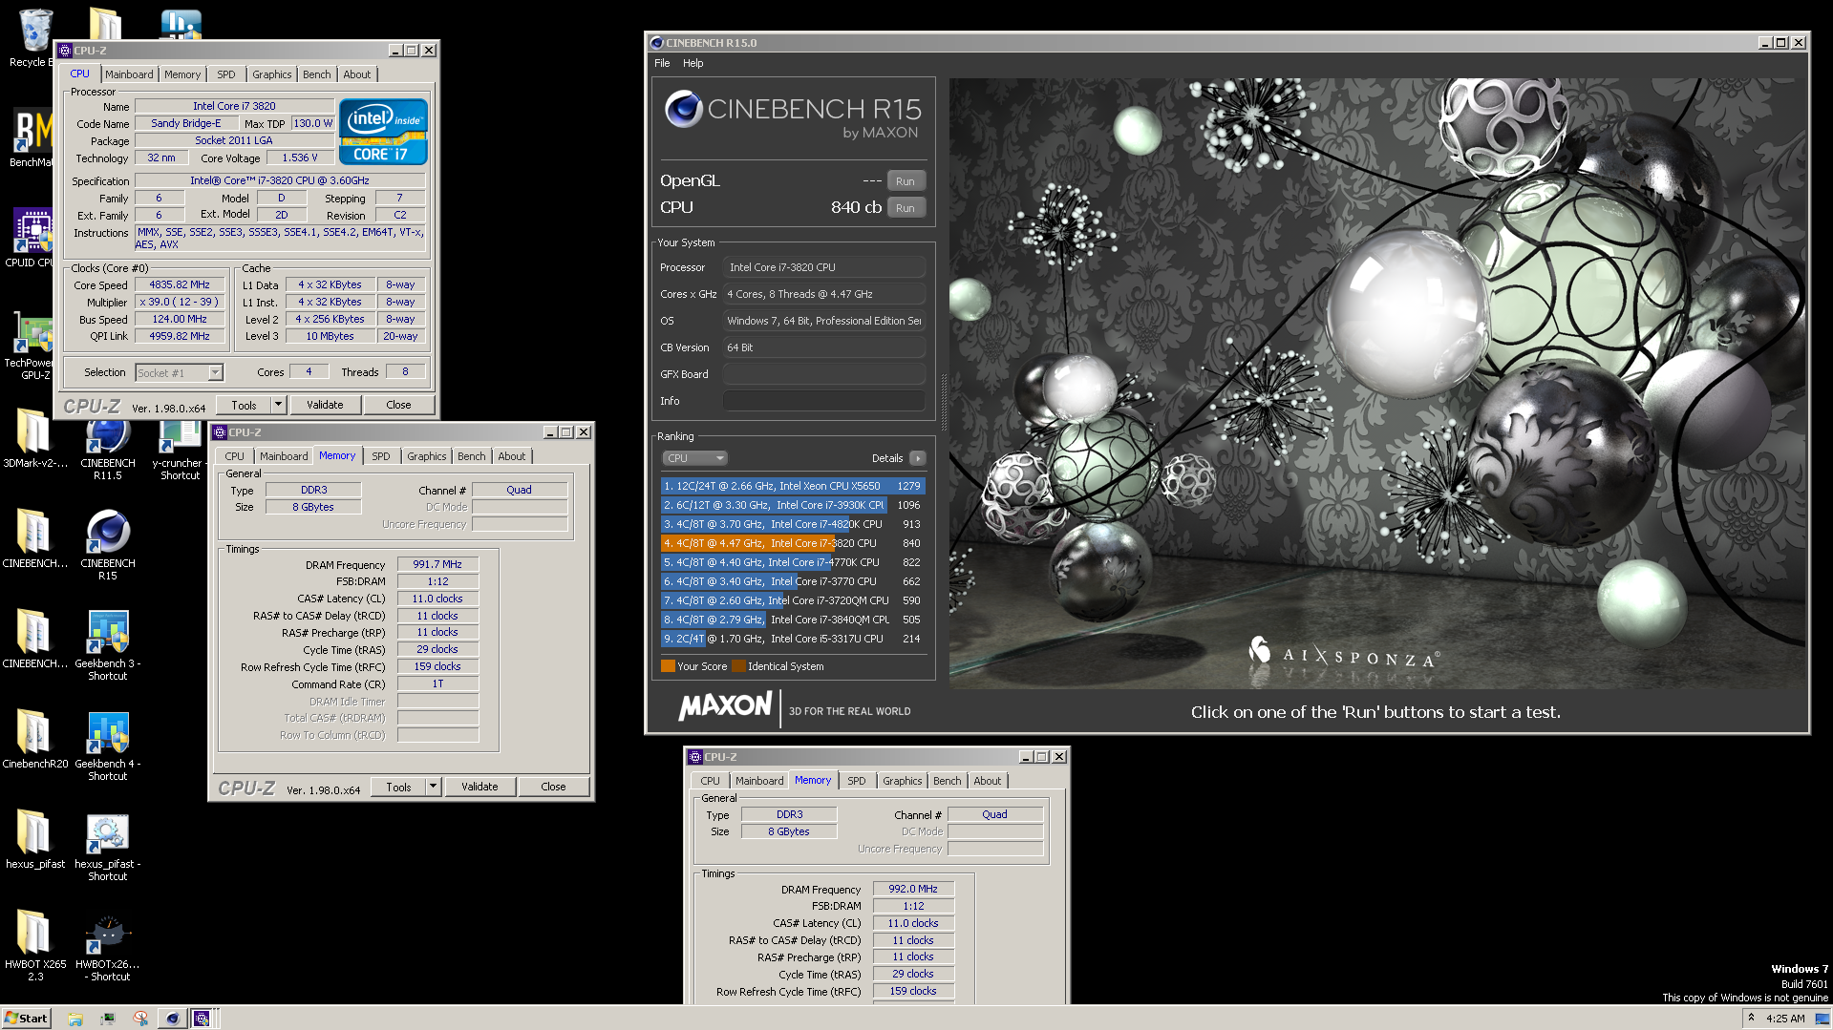Open the File menu in Cinebench

click(x=662, y=63)
